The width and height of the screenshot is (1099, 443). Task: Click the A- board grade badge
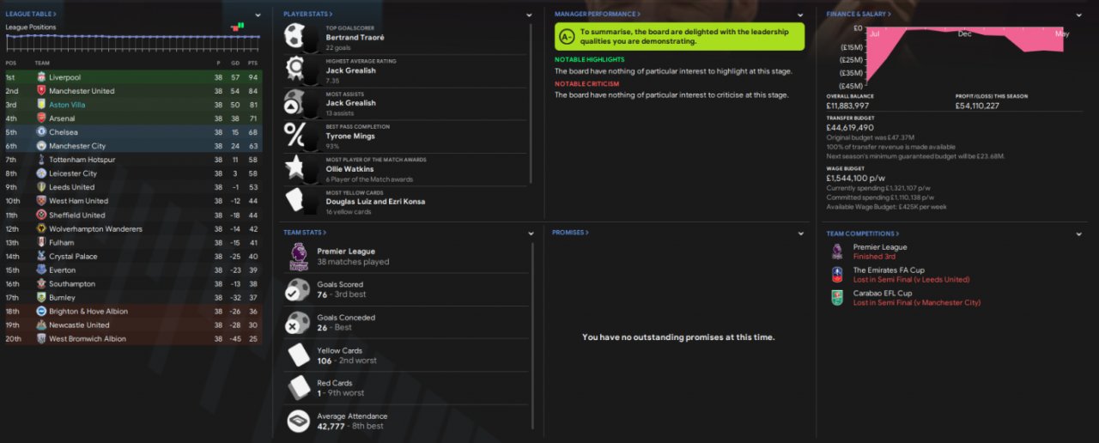click(566, 36)
